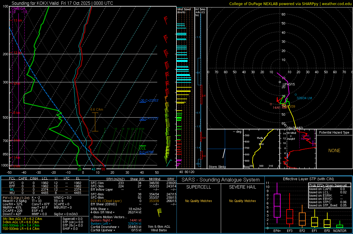Click the Corfidi downshear marker near DN=354/63
The height and width of the screenshot is (234, 353).
pos(285,125)
